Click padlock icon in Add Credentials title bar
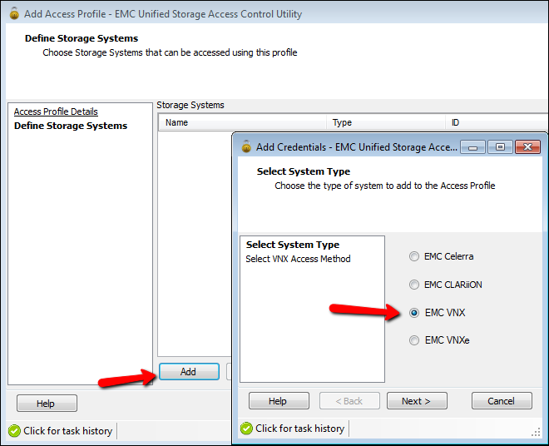This screenshot has height=446, width=549. pos(246,146)
